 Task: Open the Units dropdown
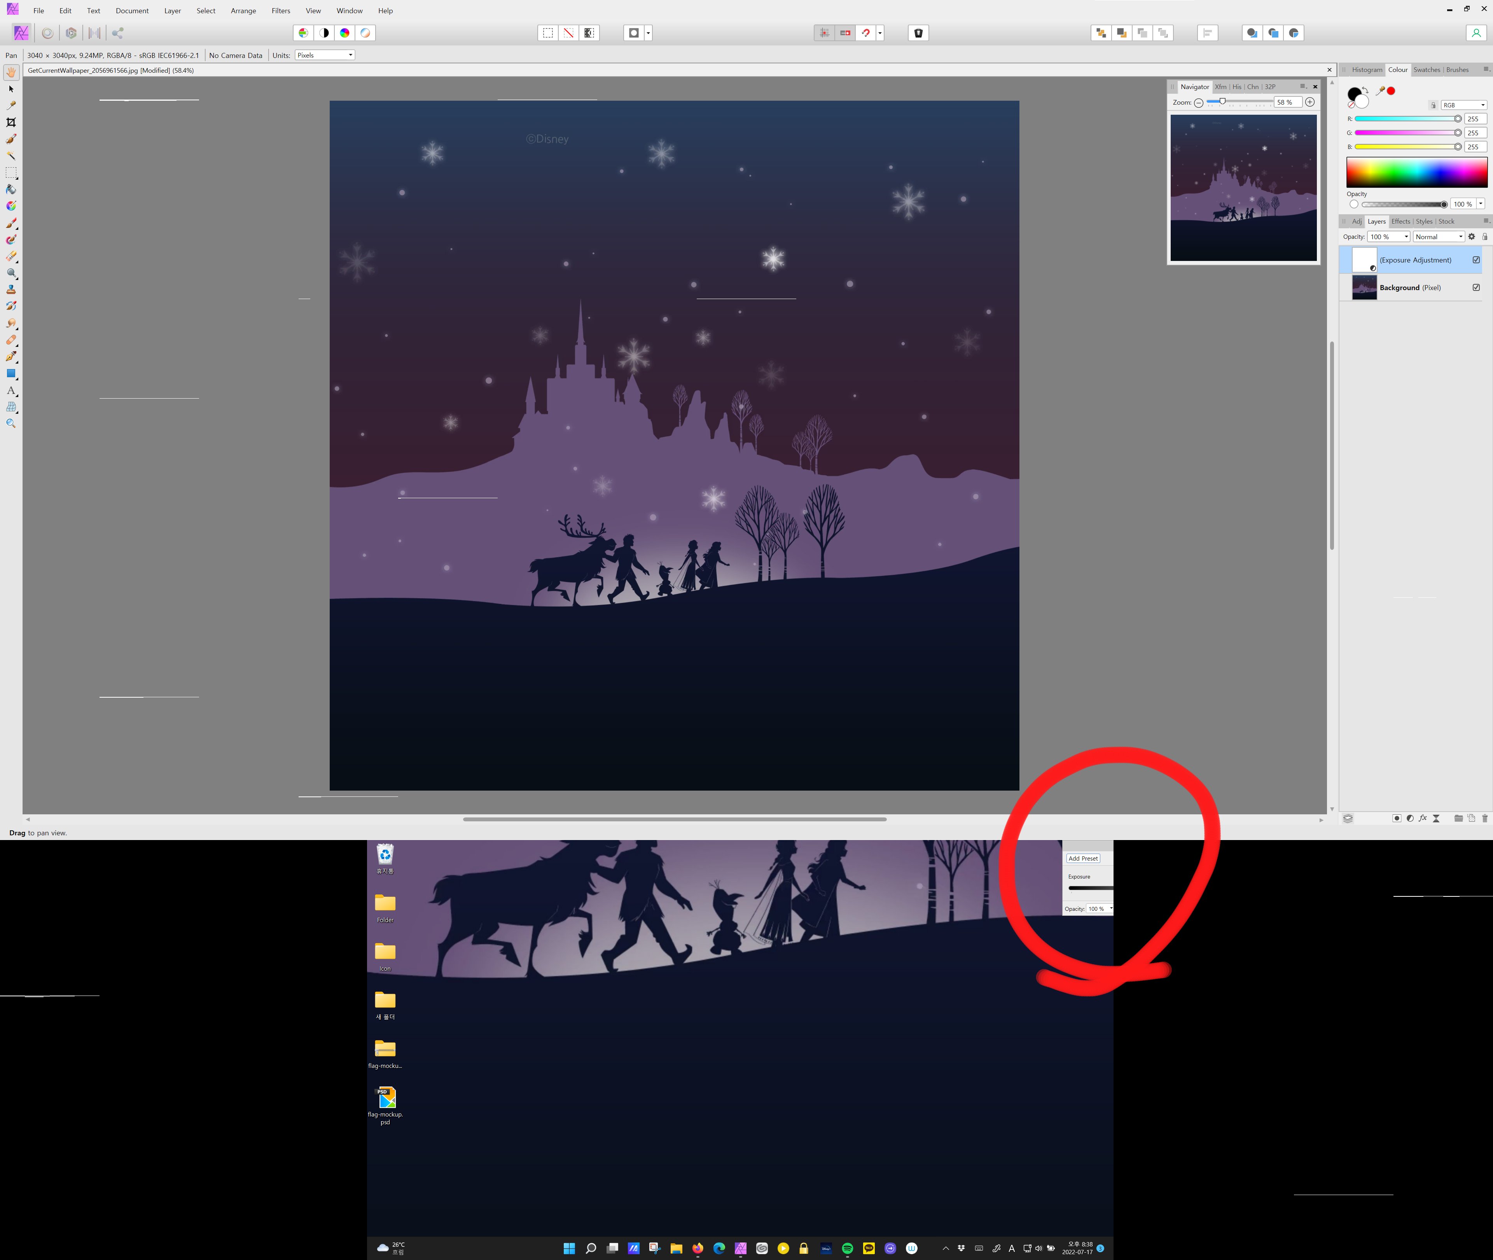point(325,55)
